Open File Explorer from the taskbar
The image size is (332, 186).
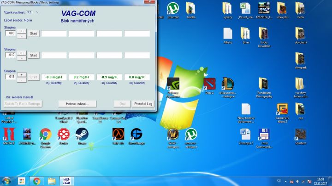pos(52,181)
